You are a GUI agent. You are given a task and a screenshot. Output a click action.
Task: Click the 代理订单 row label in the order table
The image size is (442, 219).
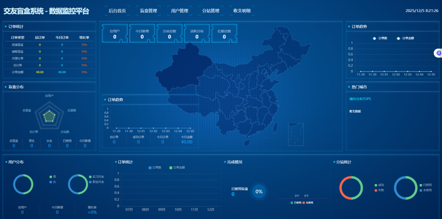click(x=17, y=58)
